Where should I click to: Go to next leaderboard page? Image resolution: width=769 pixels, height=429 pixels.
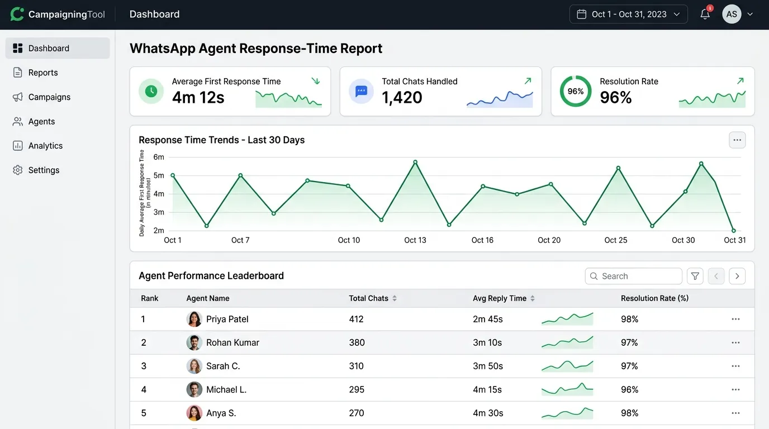[x=737, y=276]
